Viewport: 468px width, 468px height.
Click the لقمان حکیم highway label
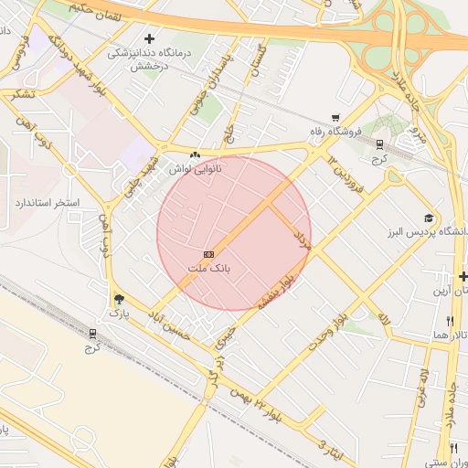coord(95,12)
